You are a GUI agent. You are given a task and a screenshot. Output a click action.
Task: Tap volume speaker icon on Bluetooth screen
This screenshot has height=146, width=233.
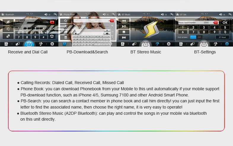pos(46,14)
